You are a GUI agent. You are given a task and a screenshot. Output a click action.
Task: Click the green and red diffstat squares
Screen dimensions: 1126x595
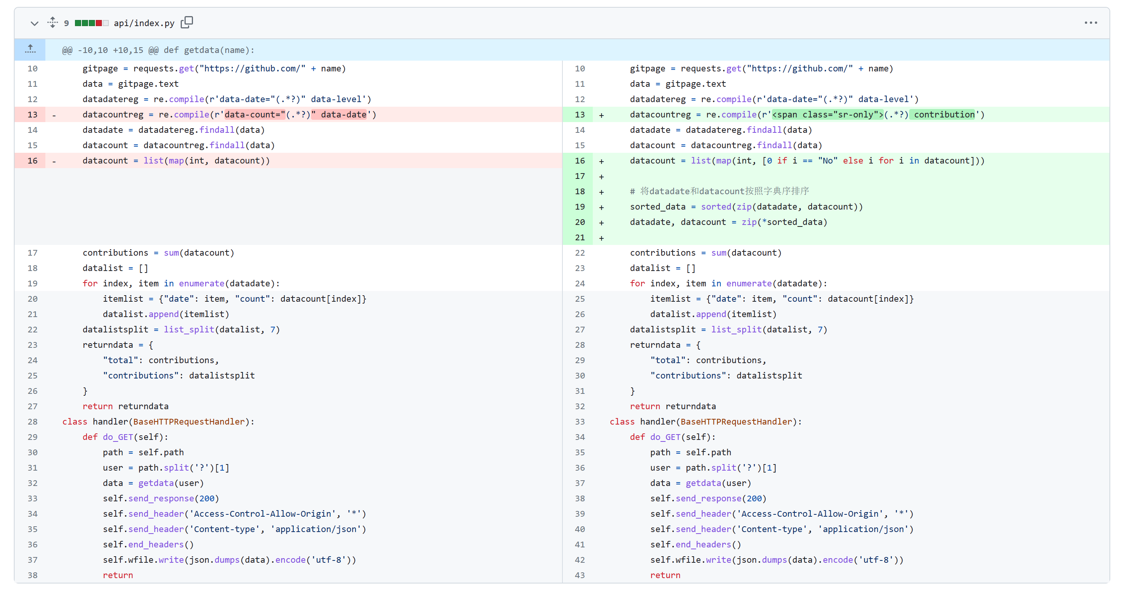(91, 23)
